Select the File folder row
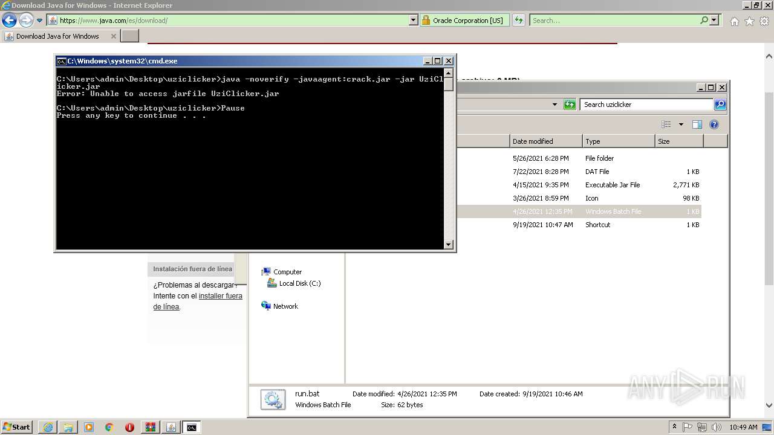This screenshot has height=435, width=774. [x=579, y=158]
